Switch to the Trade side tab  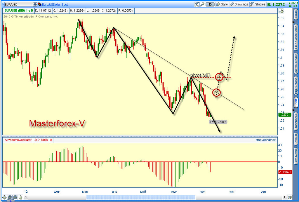296,15
